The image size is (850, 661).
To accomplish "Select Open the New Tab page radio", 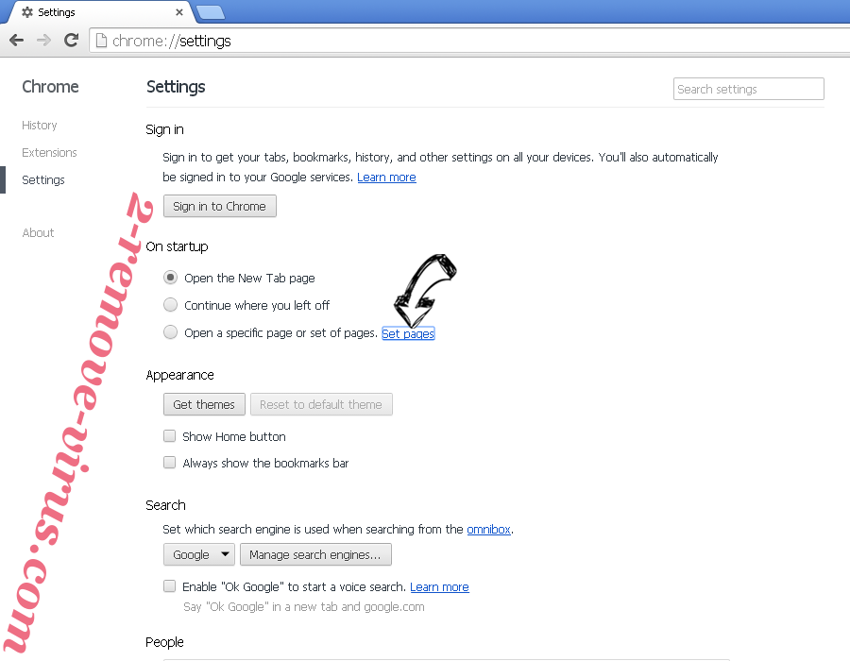I will pyautogui.click(x=170, y=278).
